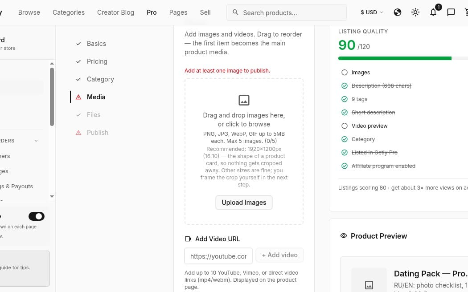Click the video camera icon by Add Video URL
468x292 pixels.
tap(188, 239)
